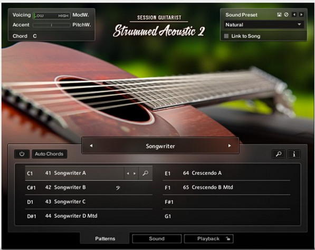Go to previous sound preset arrow
315x250 pixels.
click(294, 15)
